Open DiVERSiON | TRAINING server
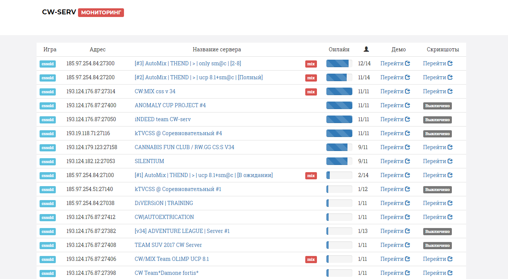The height and width of the screenshot is (279, 508). pos(164,203)
